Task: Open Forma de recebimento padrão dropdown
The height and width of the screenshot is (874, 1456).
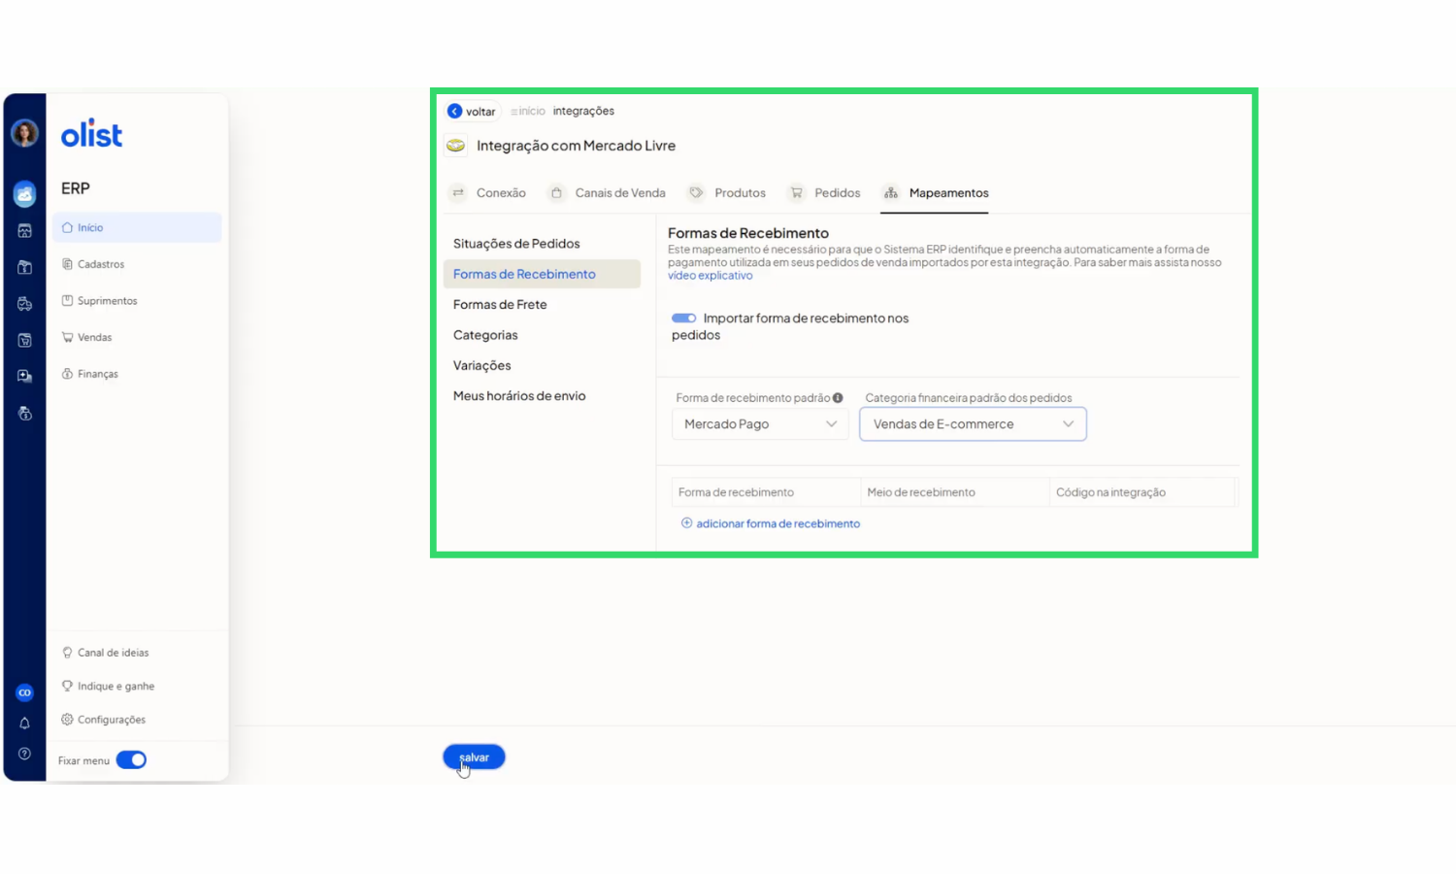Action: point(760,424)
